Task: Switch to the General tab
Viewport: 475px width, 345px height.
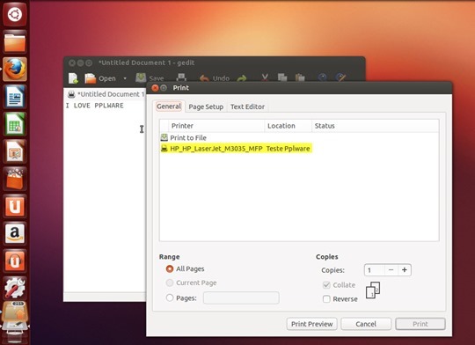Action: [169, 106]
